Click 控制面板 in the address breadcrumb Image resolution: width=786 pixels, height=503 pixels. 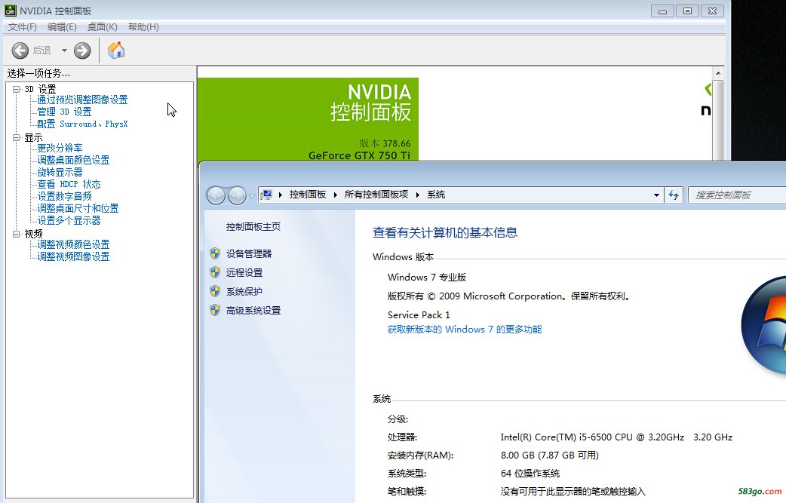tap(307, 195)
